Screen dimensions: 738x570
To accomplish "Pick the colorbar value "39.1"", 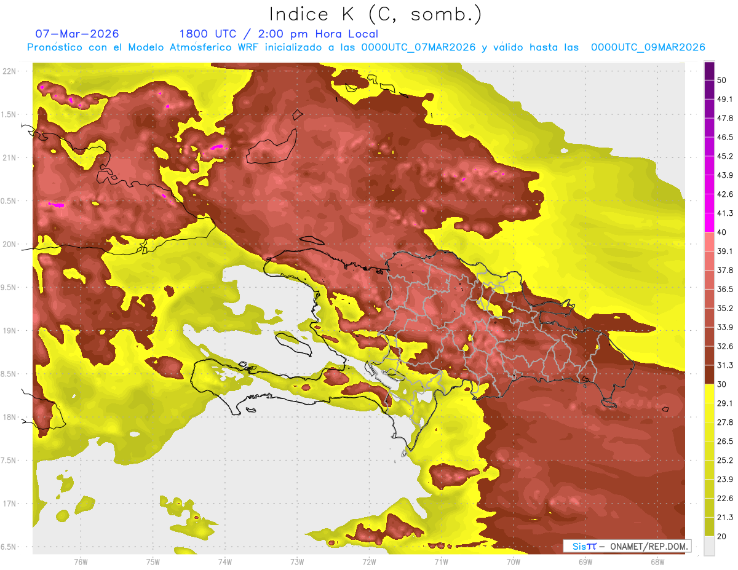I will [x=725, y=251].
